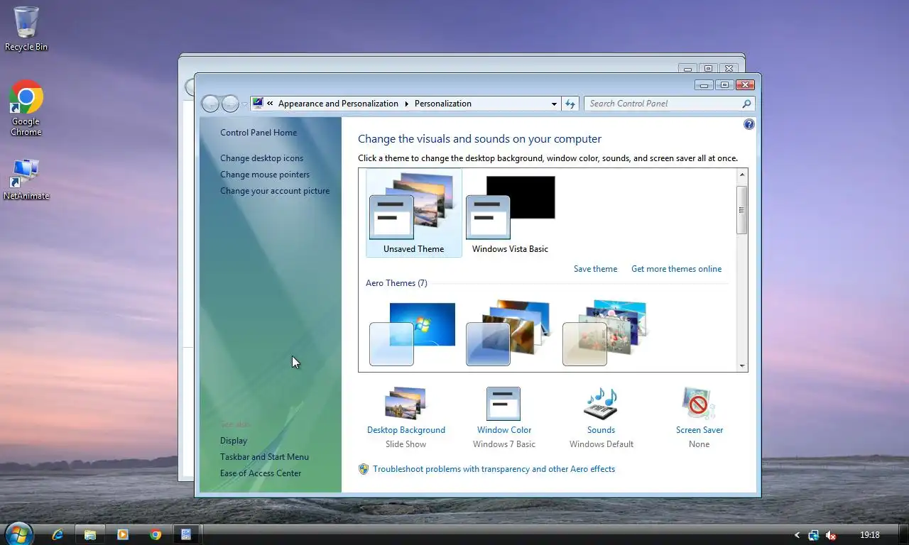Select the Windows Vista Basic theme
Screen dimensions: 909x545
click(x=510, y=213)
